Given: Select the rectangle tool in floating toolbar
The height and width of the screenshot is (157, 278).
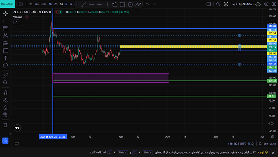Looking at the screenshot, I should pyautogui.click(x=122, y=4).
